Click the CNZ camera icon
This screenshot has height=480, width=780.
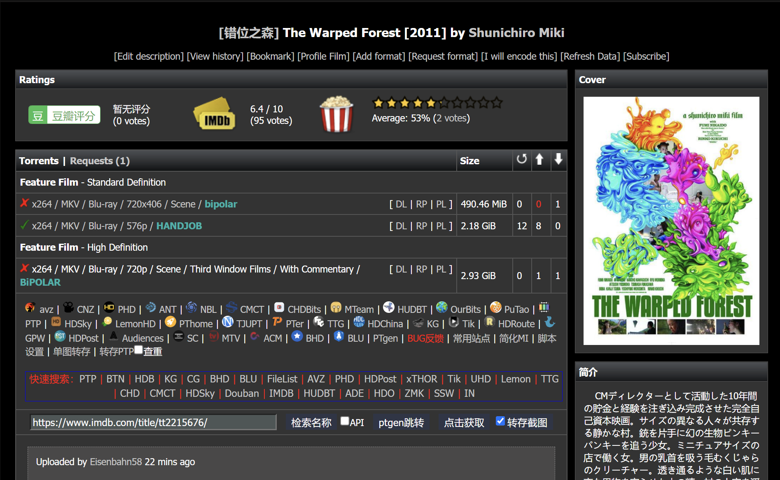point(68,307)
